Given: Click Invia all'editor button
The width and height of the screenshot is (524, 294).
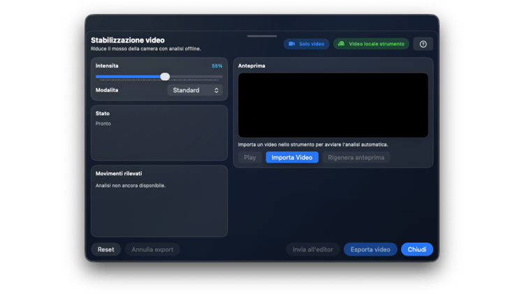Looking at the screenshot, I should [313, 249].
